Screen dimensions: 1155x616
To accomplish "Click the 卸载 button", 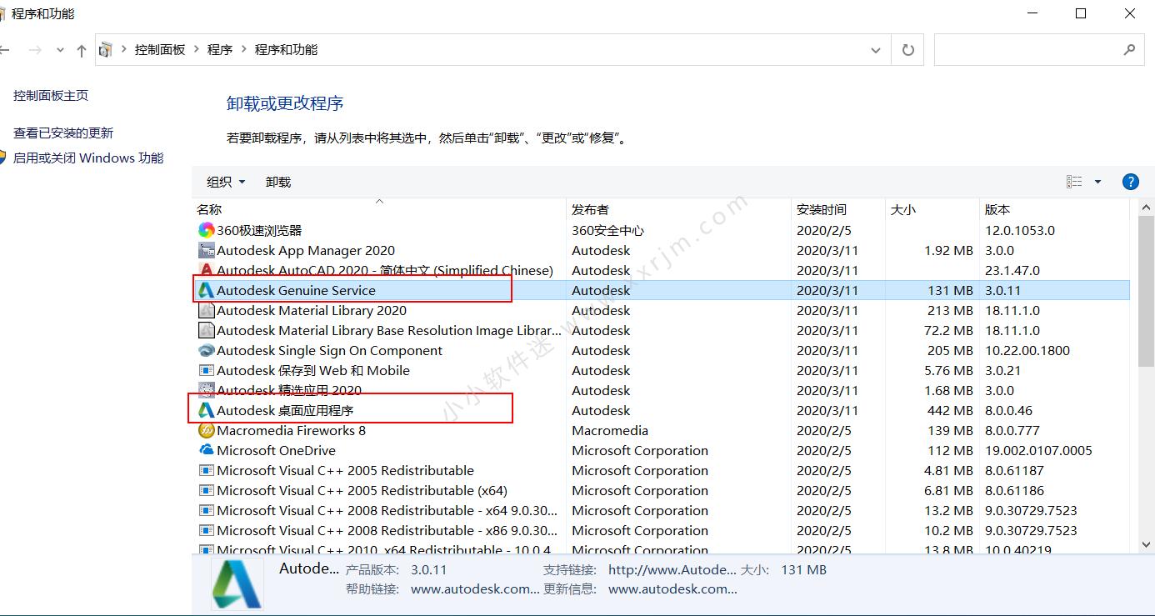I will pyautogui.click(x=277, y=182).
